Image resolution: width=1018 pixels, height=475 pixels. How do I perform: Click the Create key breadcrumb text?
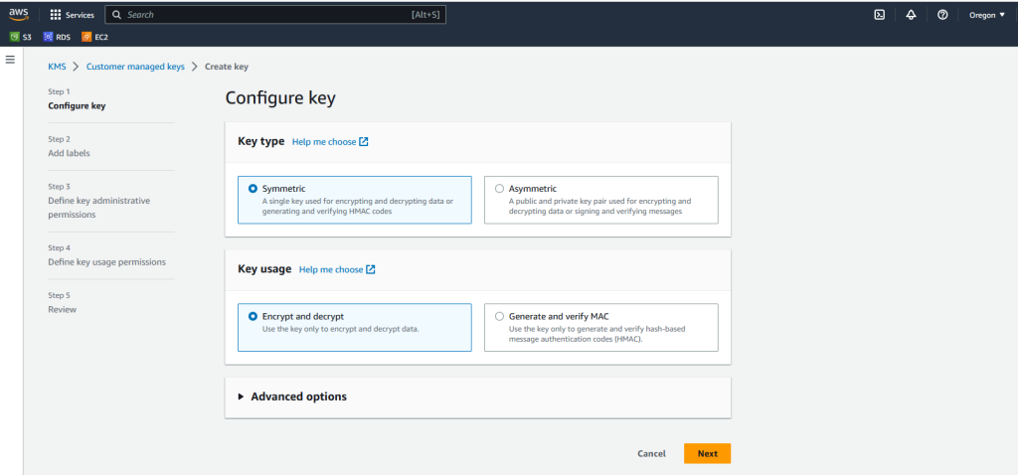(227, 67)
